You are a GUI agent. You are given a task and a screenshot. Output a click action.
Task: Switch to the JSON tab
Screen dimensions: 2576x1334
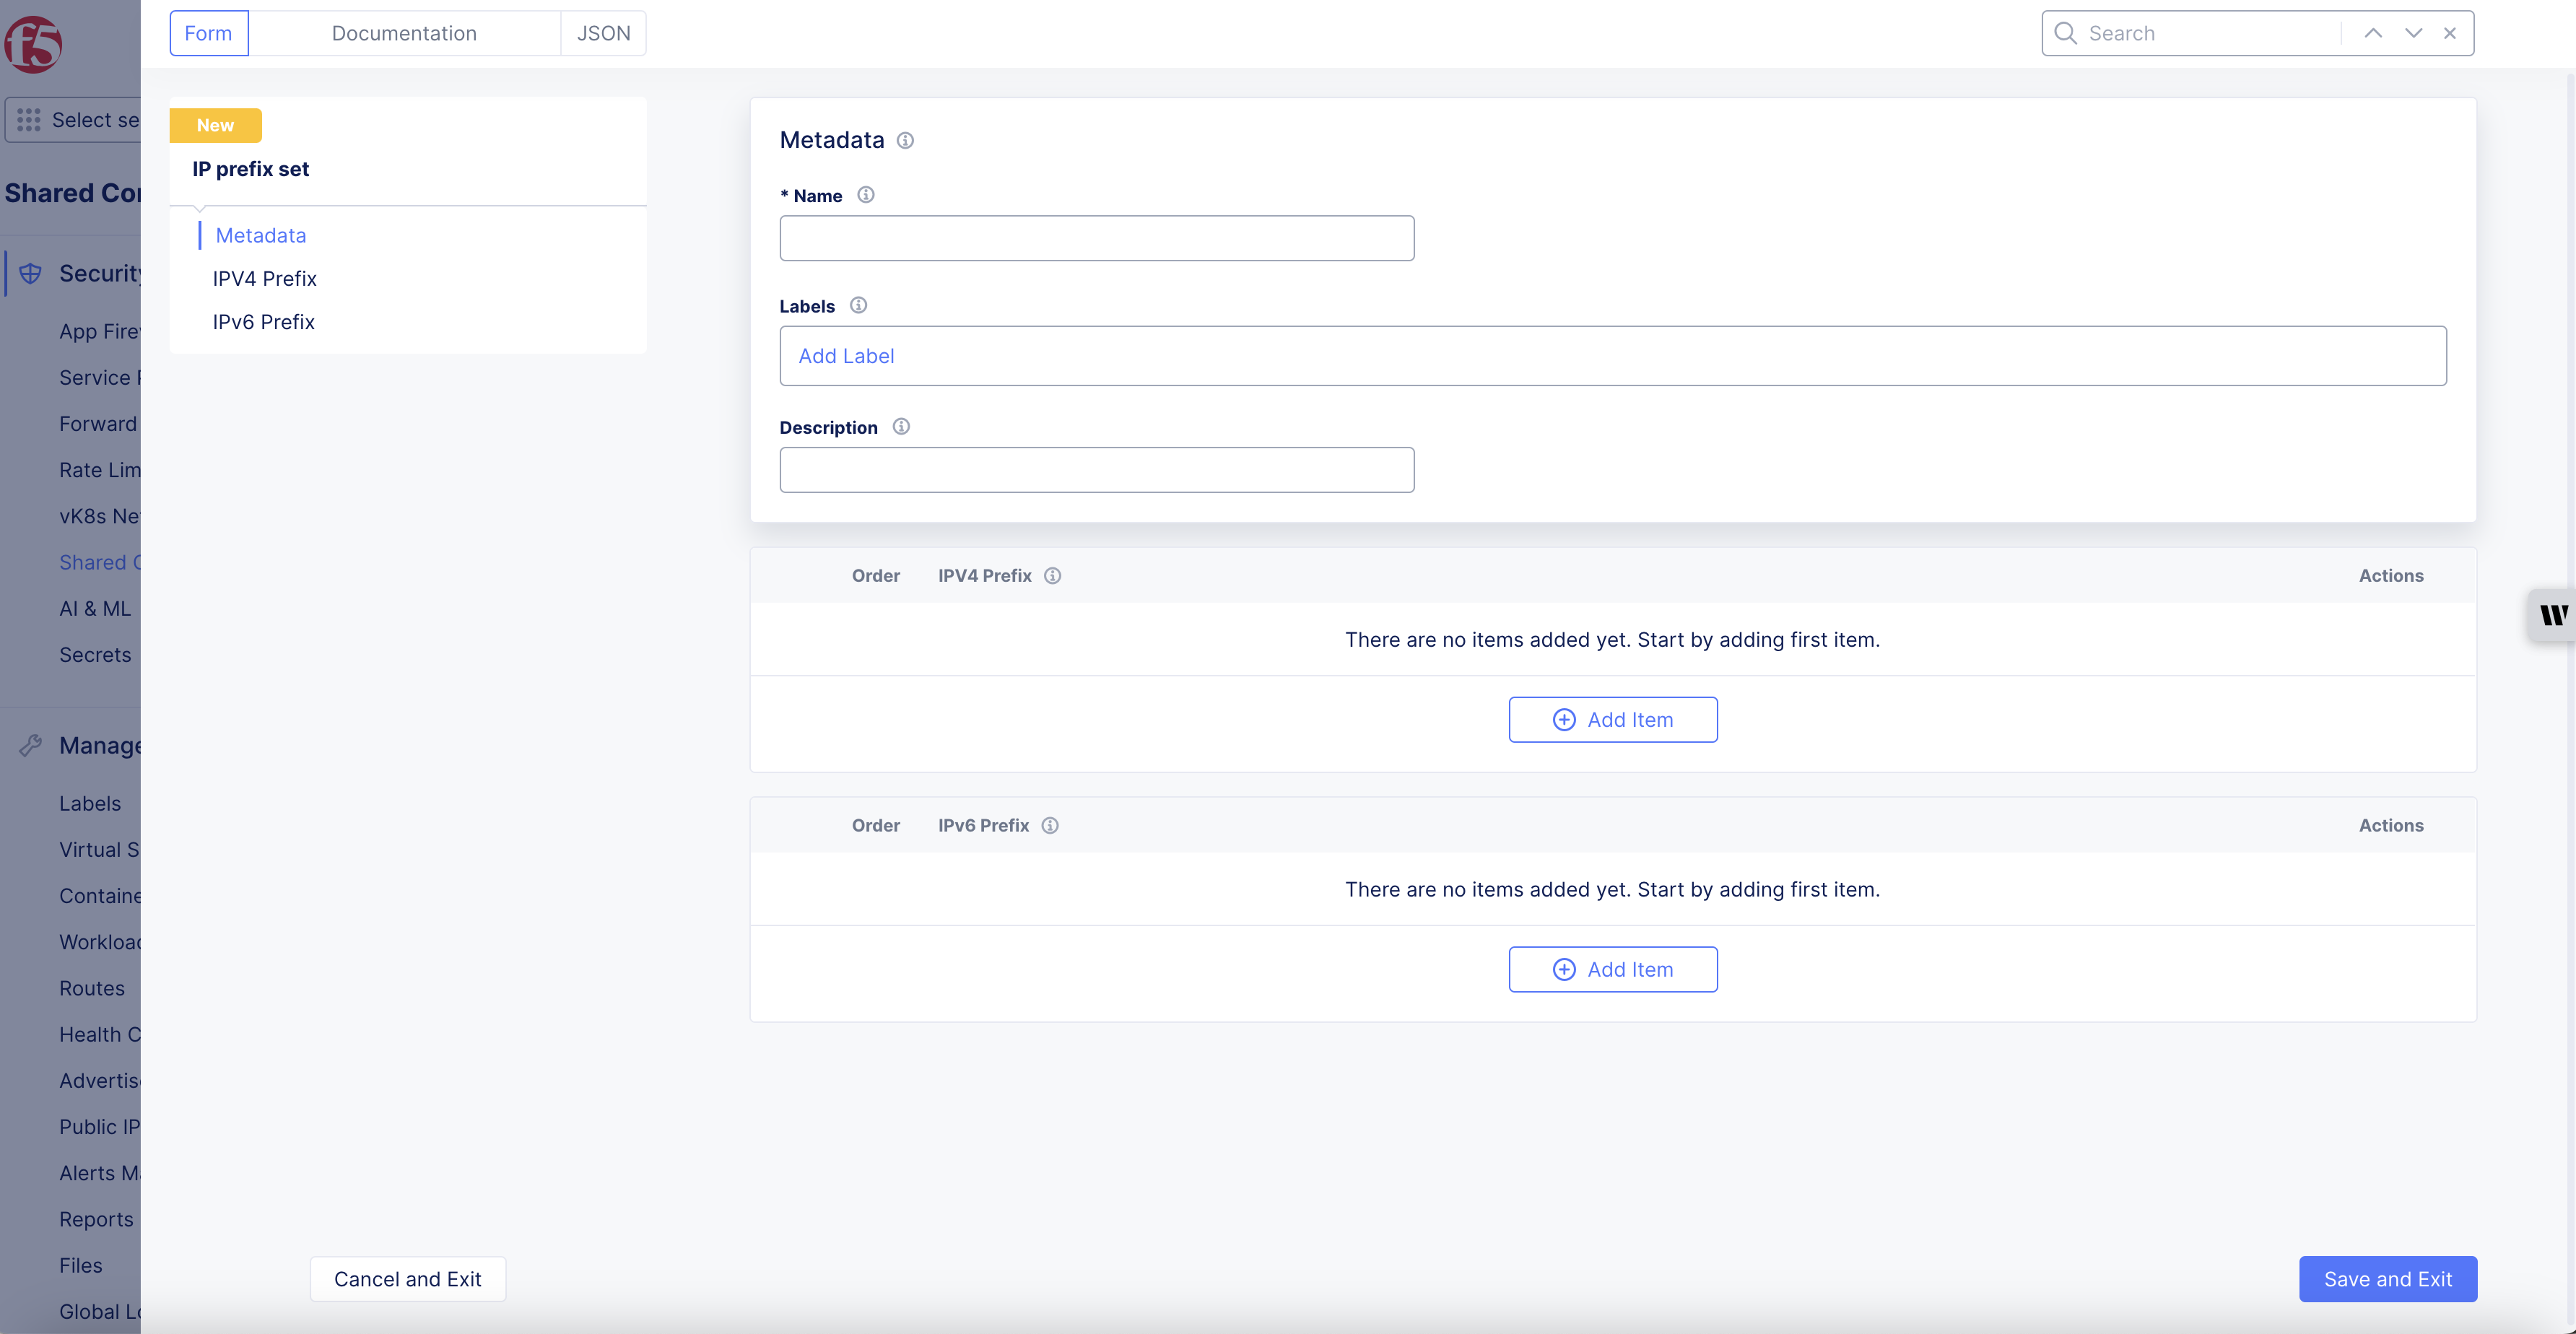tap(603, 33)
